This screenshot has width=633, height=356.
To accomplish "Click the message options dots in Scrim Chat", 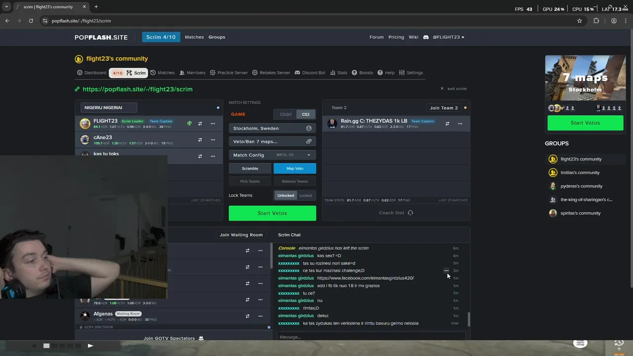I will [446, 270].
